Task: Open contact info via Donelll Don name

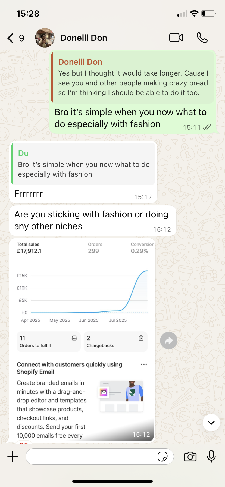Action: click(x=84, y=38)
